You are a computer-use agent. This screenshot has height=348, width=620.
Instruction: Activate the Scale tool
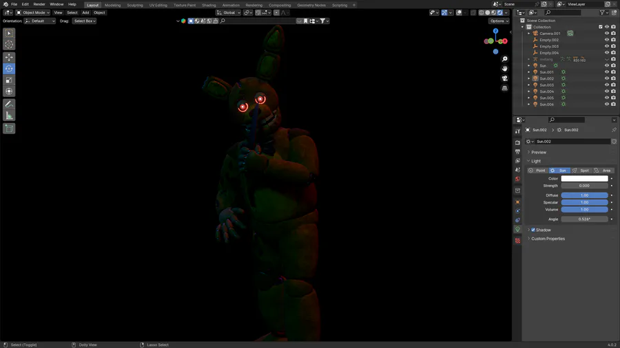pos(9,80)
